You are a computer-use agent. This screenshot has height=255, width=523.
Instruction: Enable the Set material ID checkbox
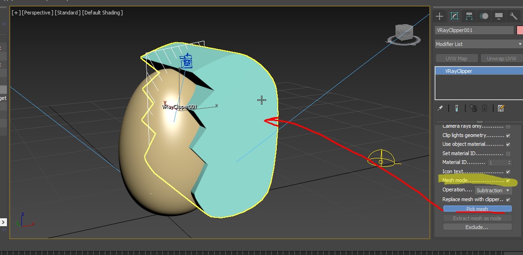[508, 154]
